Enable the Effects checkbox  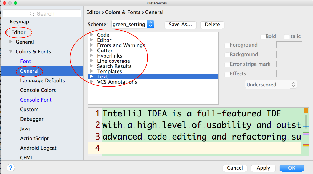click(x=227, y=74)
